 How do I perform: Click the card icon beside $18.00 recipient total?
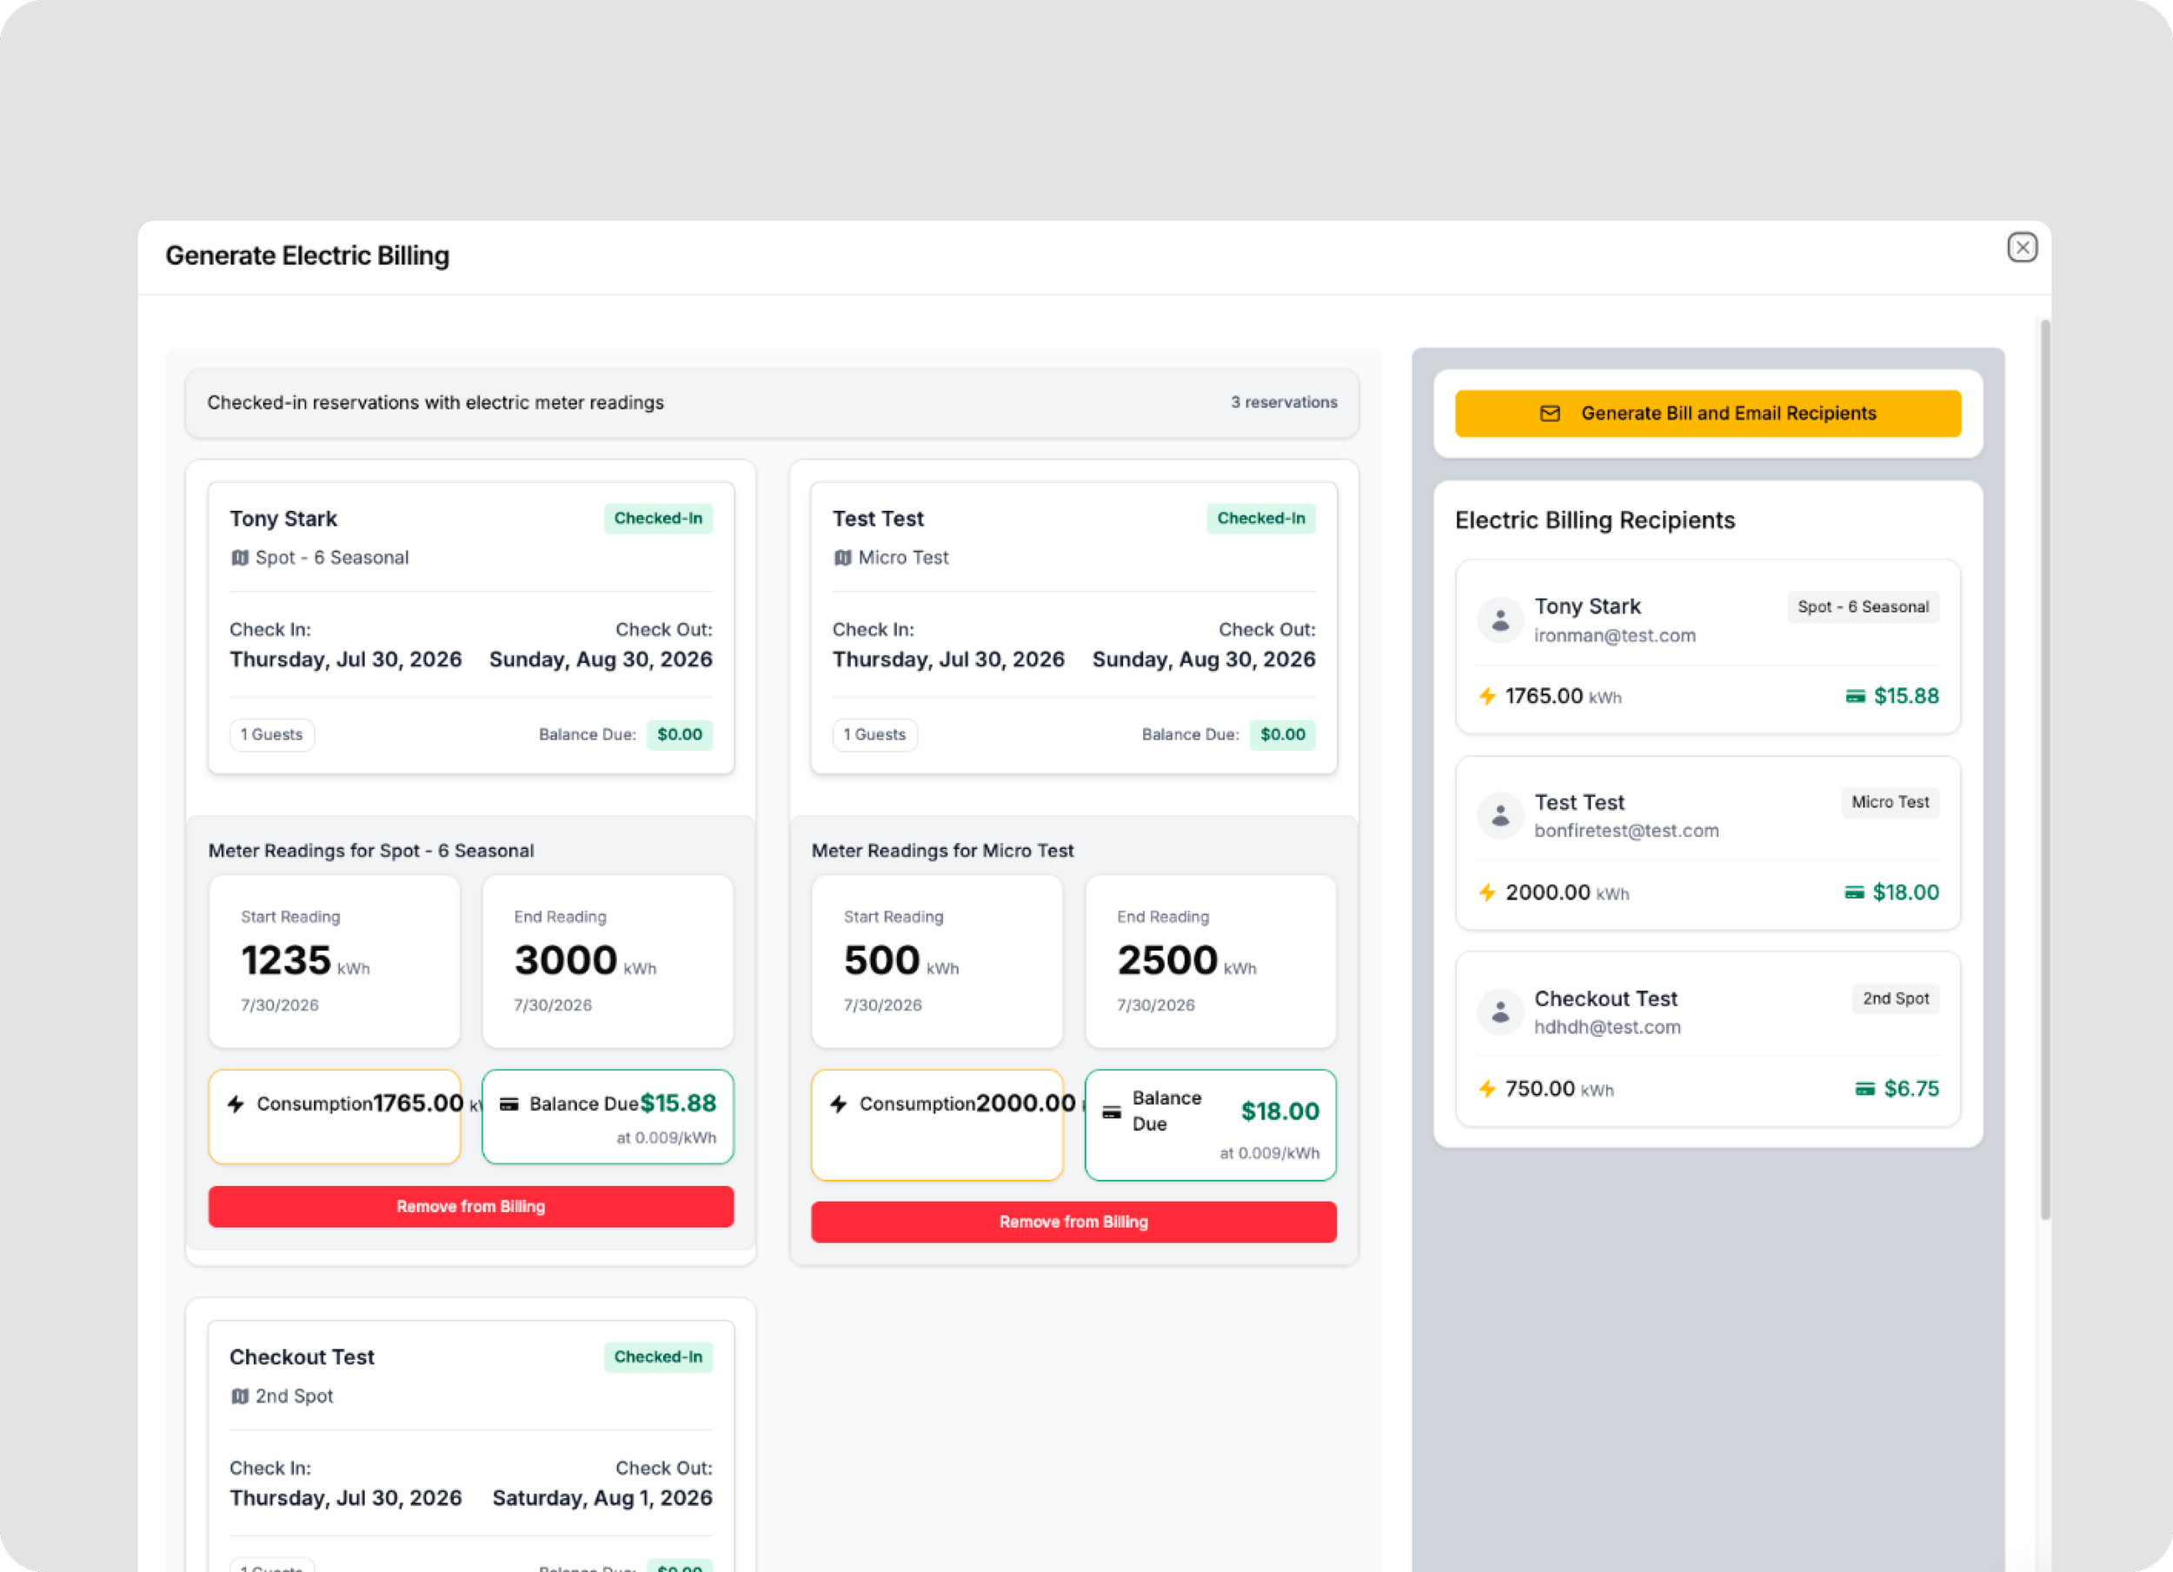pyautogui.click(x=1854, y=892)
